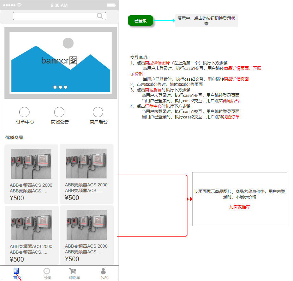Click in the top search input field
Image resolution: width=293 pixels, height=281 pixels.
point(54,16)
